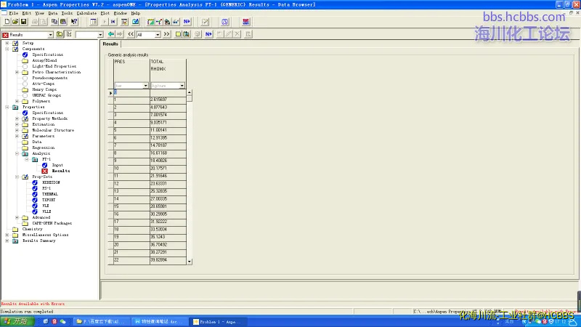Expand the Results Summary tree node

(7, 241)
